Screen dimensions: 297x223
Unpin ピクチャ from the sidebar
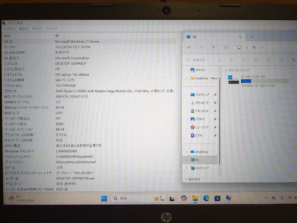point(215,119)
